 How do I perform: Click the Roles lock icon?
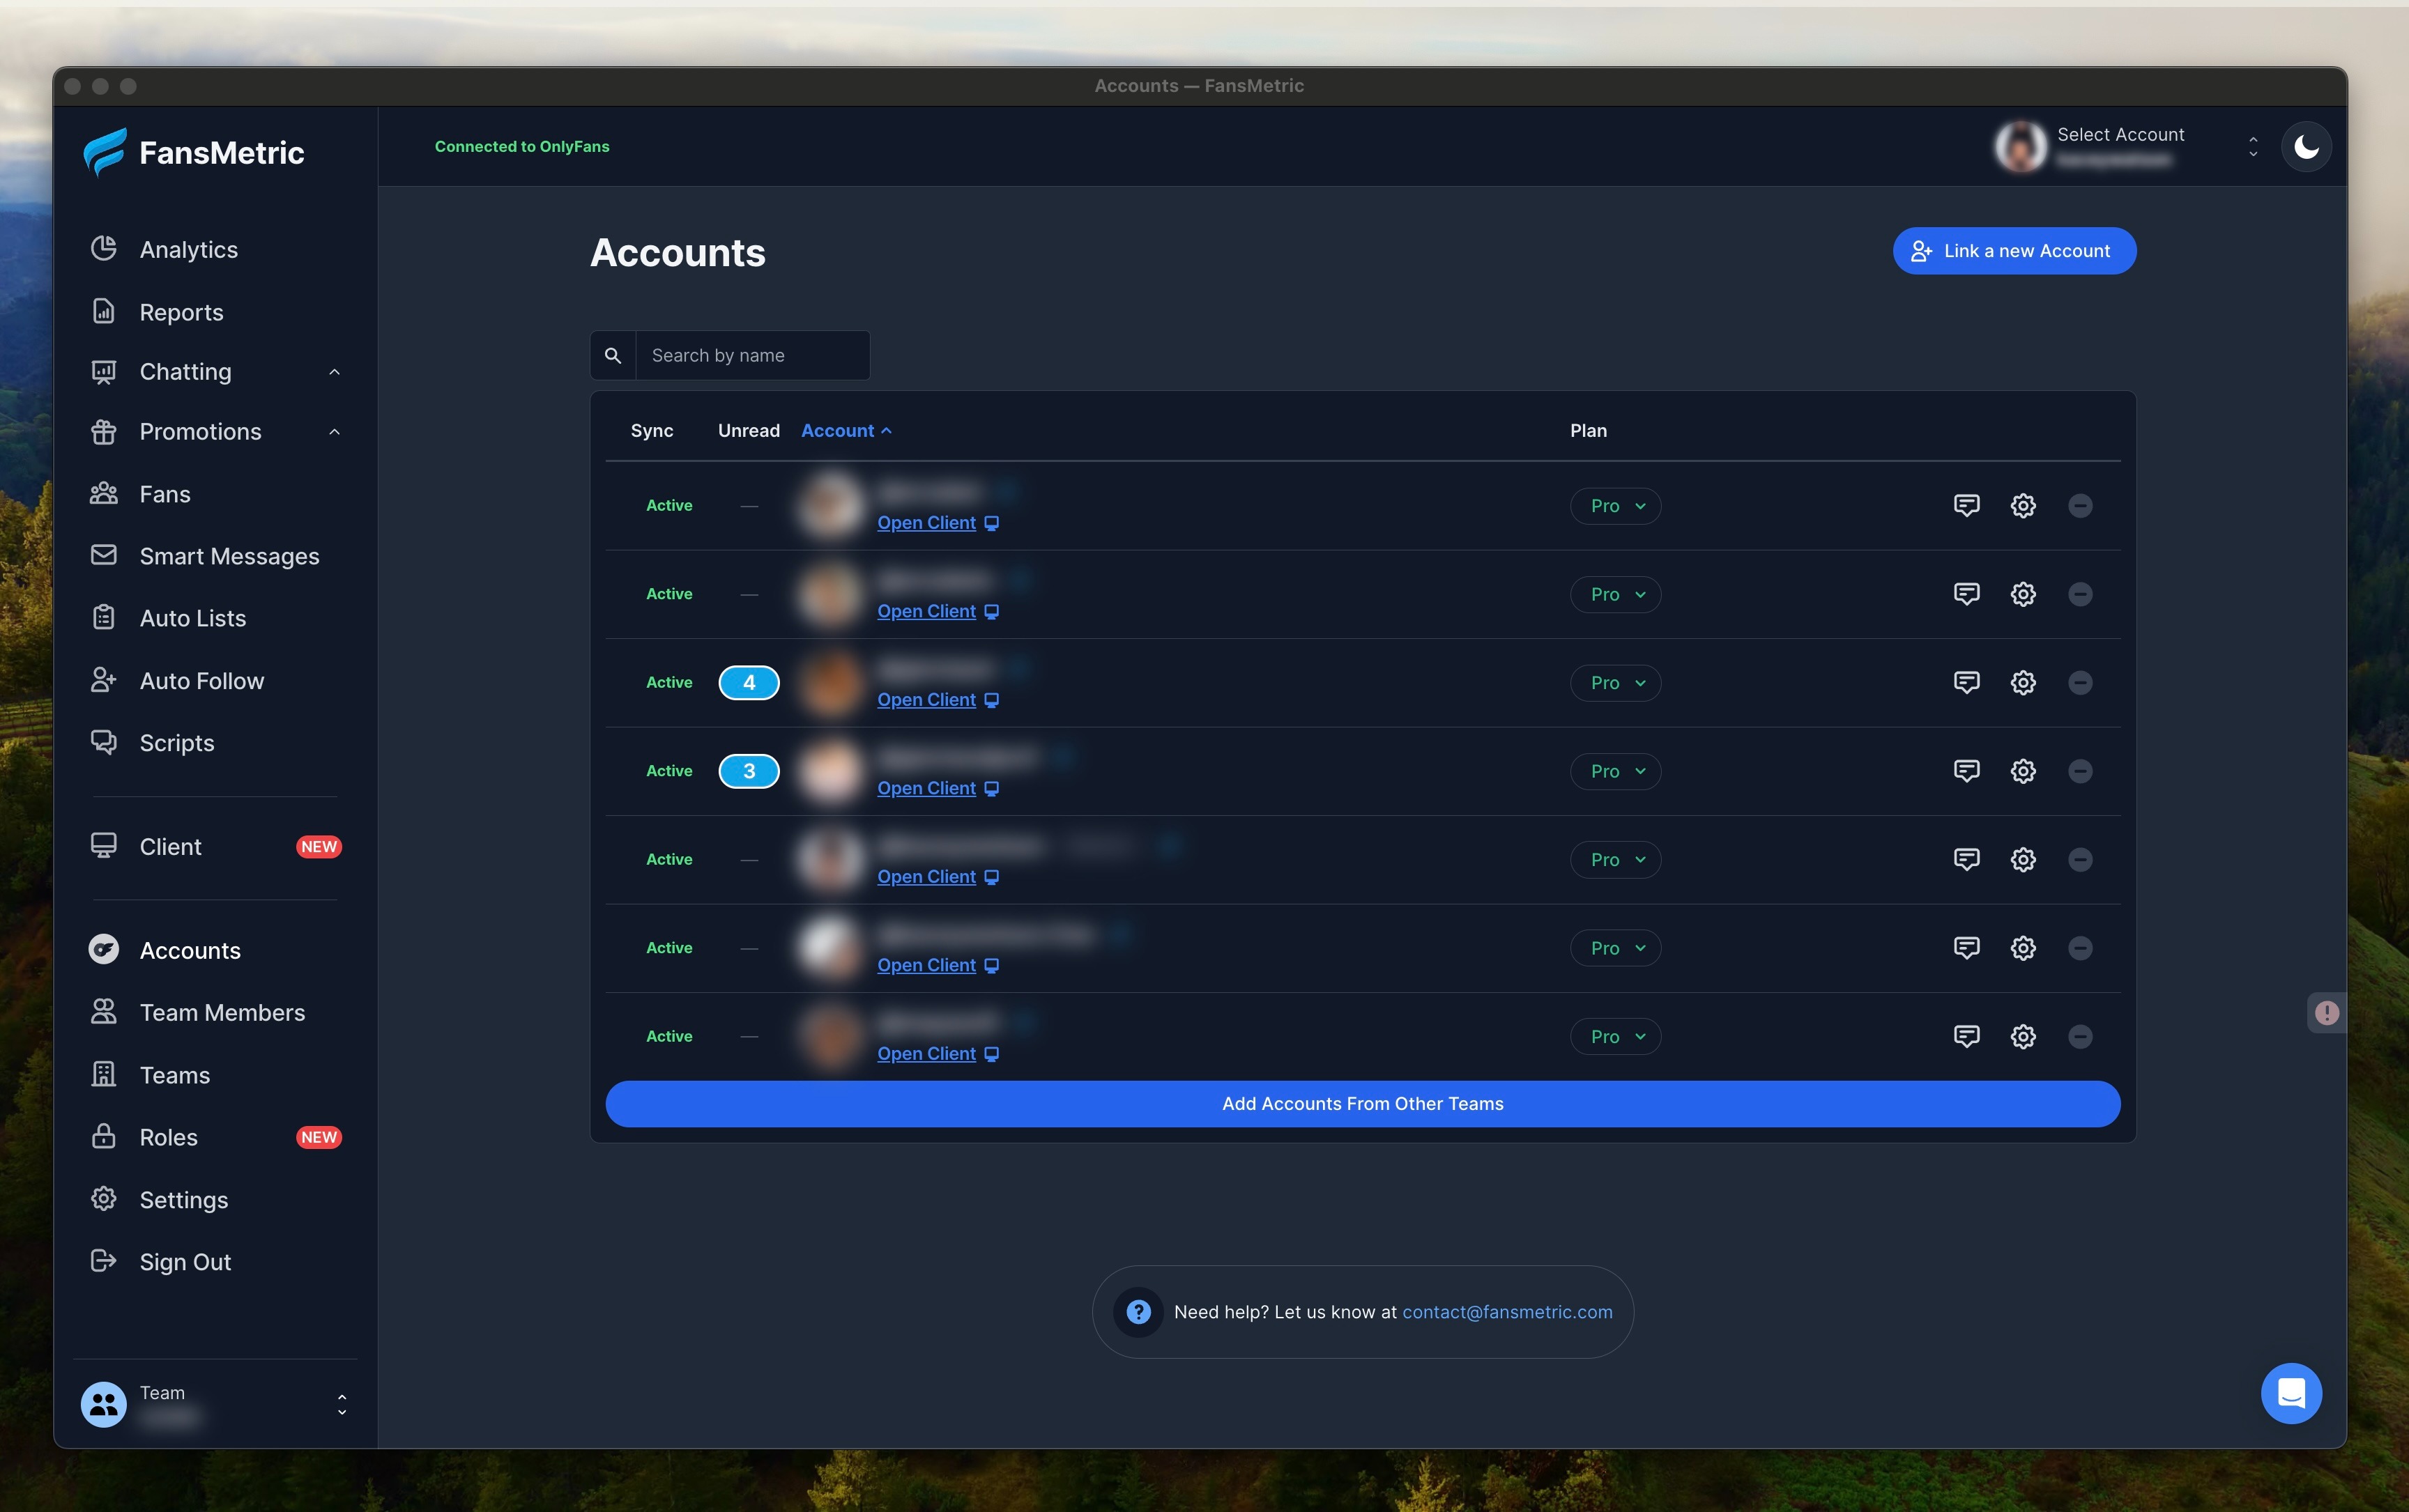[x=104, y=1137]
